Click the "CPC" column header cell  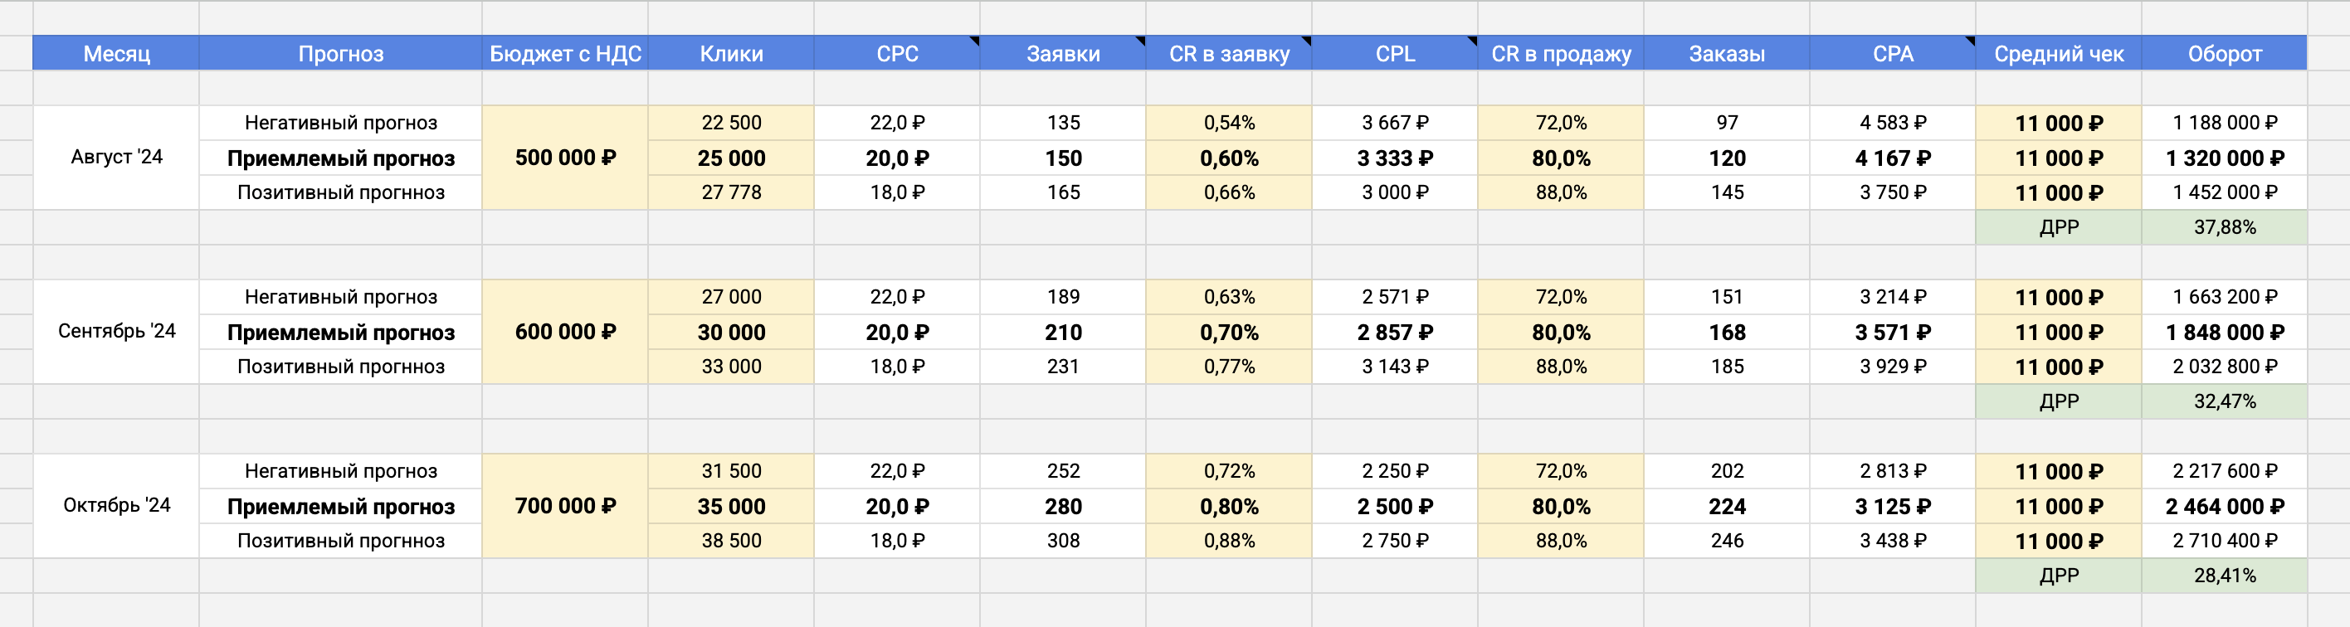pyautogui.click(x=897, y=54)
